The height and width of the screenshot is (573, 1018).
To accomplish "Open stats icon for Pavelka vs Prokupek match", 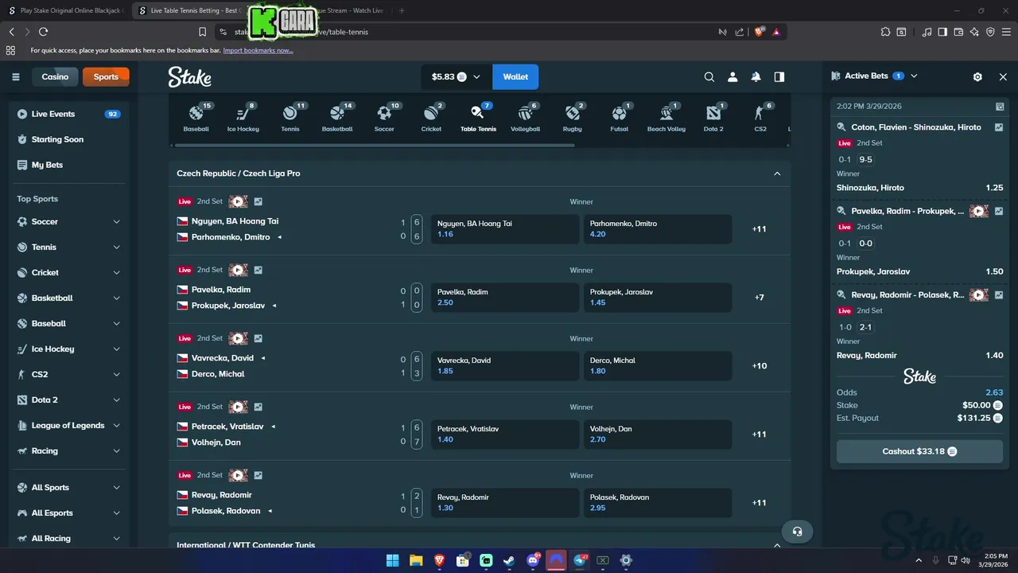I will pyautogui.click(x=258, y=271).
